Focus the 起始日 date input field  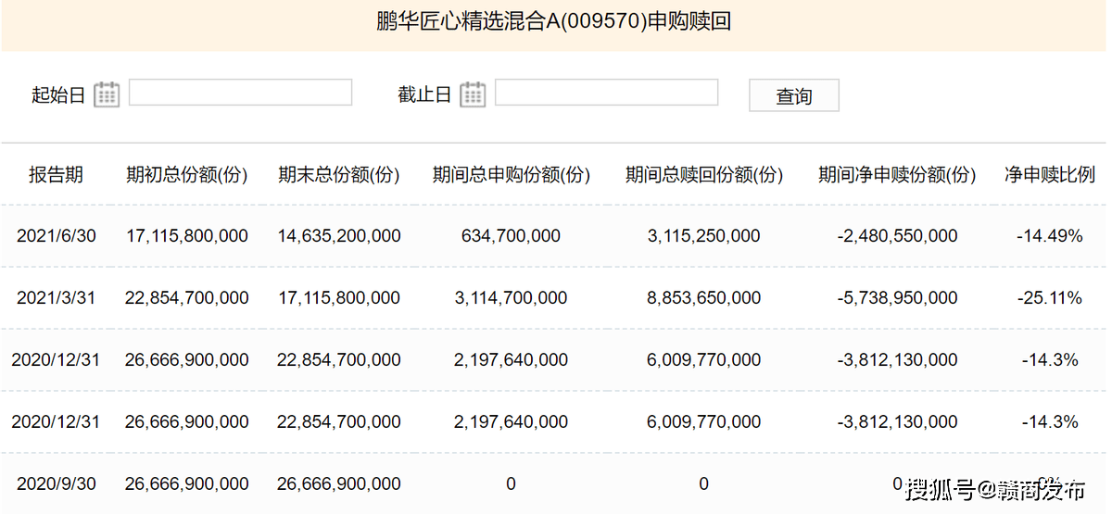[x=241, y=93]
